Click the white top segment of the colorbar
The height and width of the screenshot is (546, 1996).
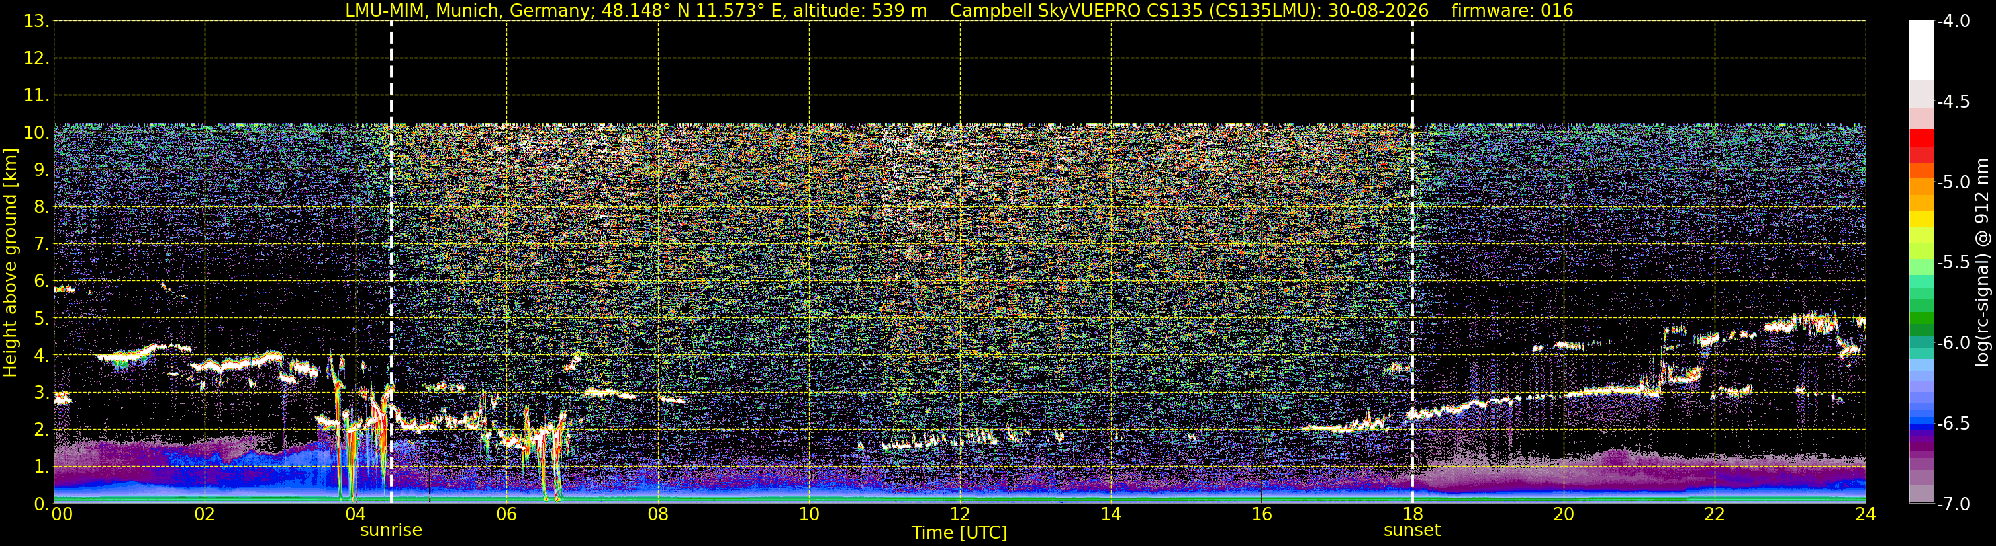pos(1922,50)
